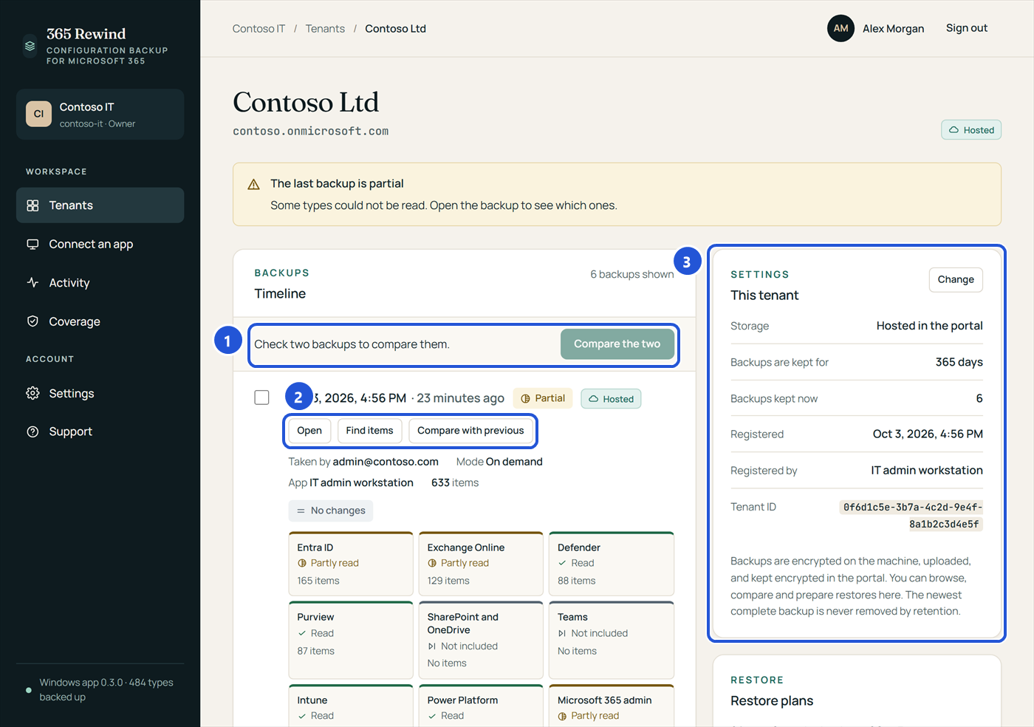1034x727 pixels.
Task: Click the warning triangle icon in banner
Action: point(253,185)
